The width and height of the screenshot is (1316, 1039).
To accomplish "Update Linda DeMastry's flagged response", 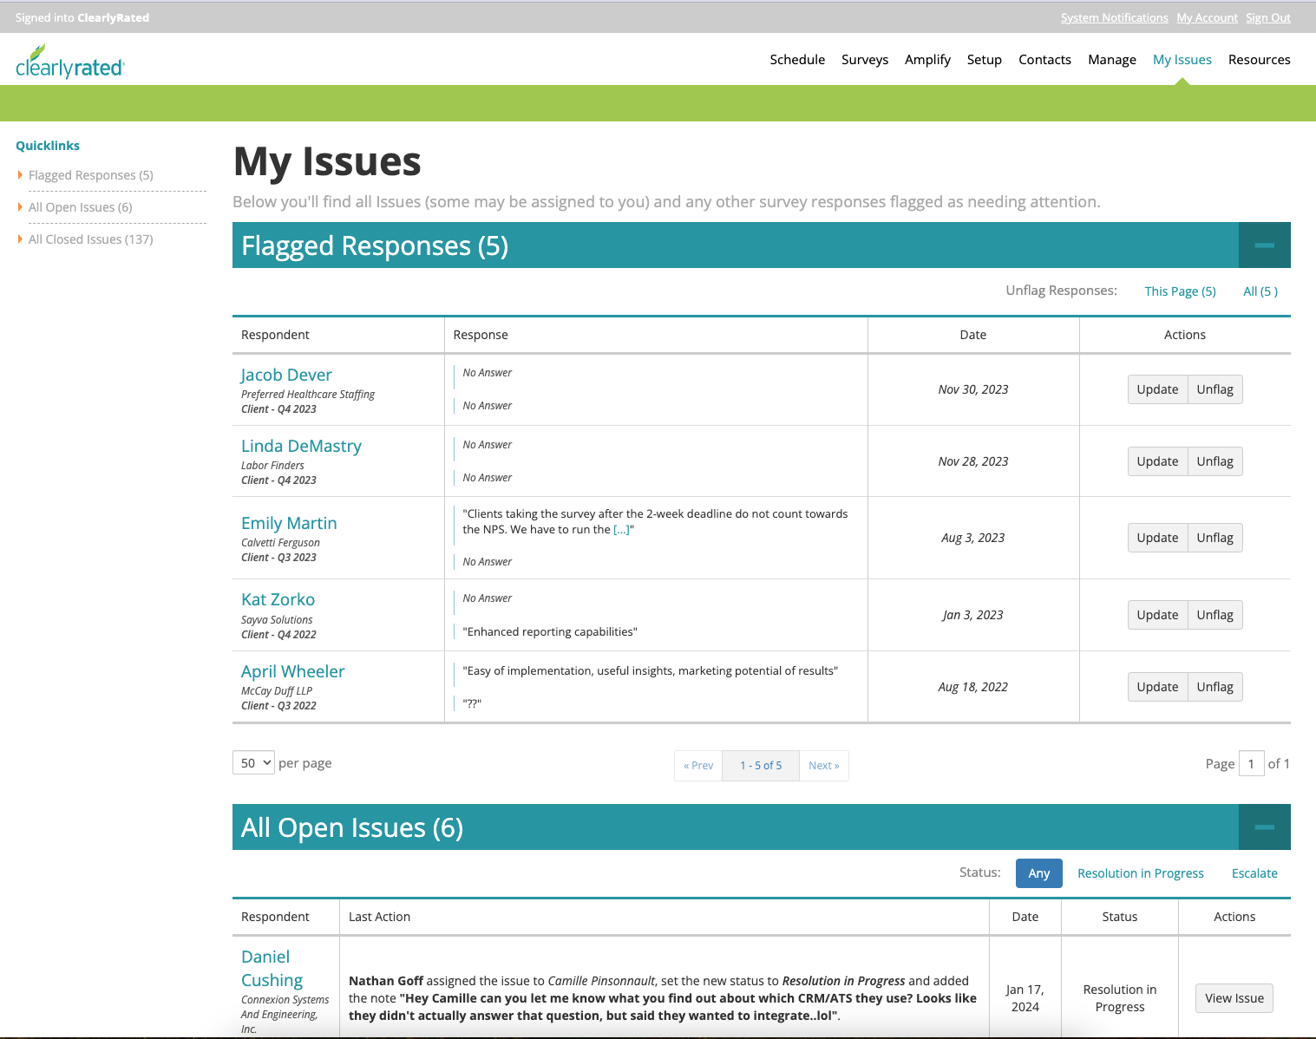I will tap(1157, 461).
